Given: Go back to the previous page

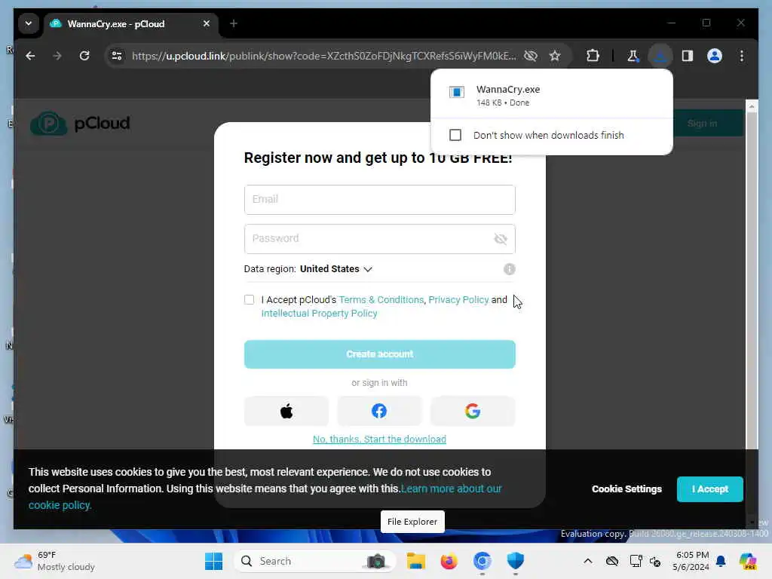Looking at the screenshot, I should [x=30, y=56].
